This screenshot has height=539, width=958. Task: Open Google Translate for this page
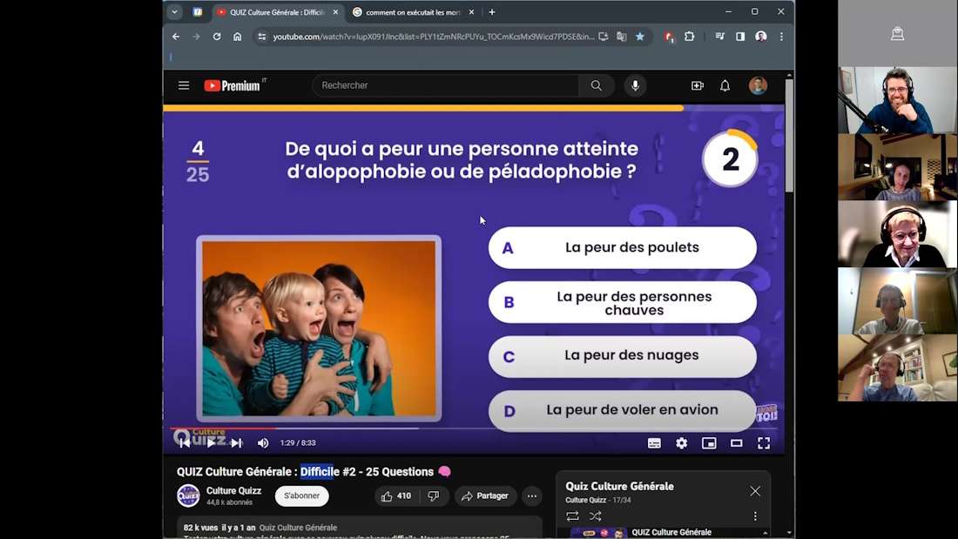pyautogui.click(x=621, y=37)
